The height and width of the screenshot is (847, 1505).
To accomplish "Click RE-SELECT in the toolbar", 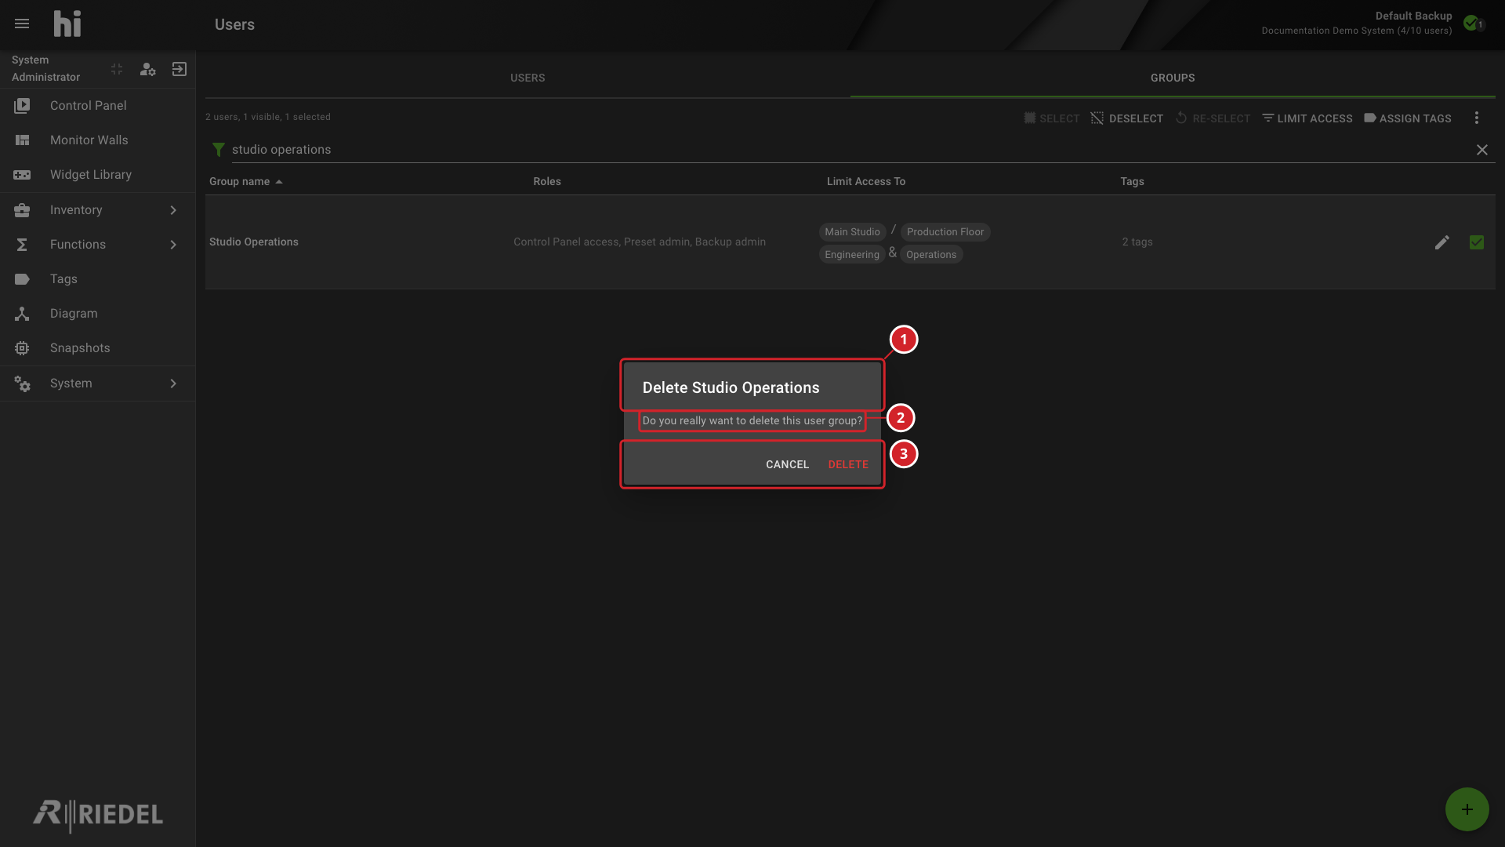I will pos(1213,118).
